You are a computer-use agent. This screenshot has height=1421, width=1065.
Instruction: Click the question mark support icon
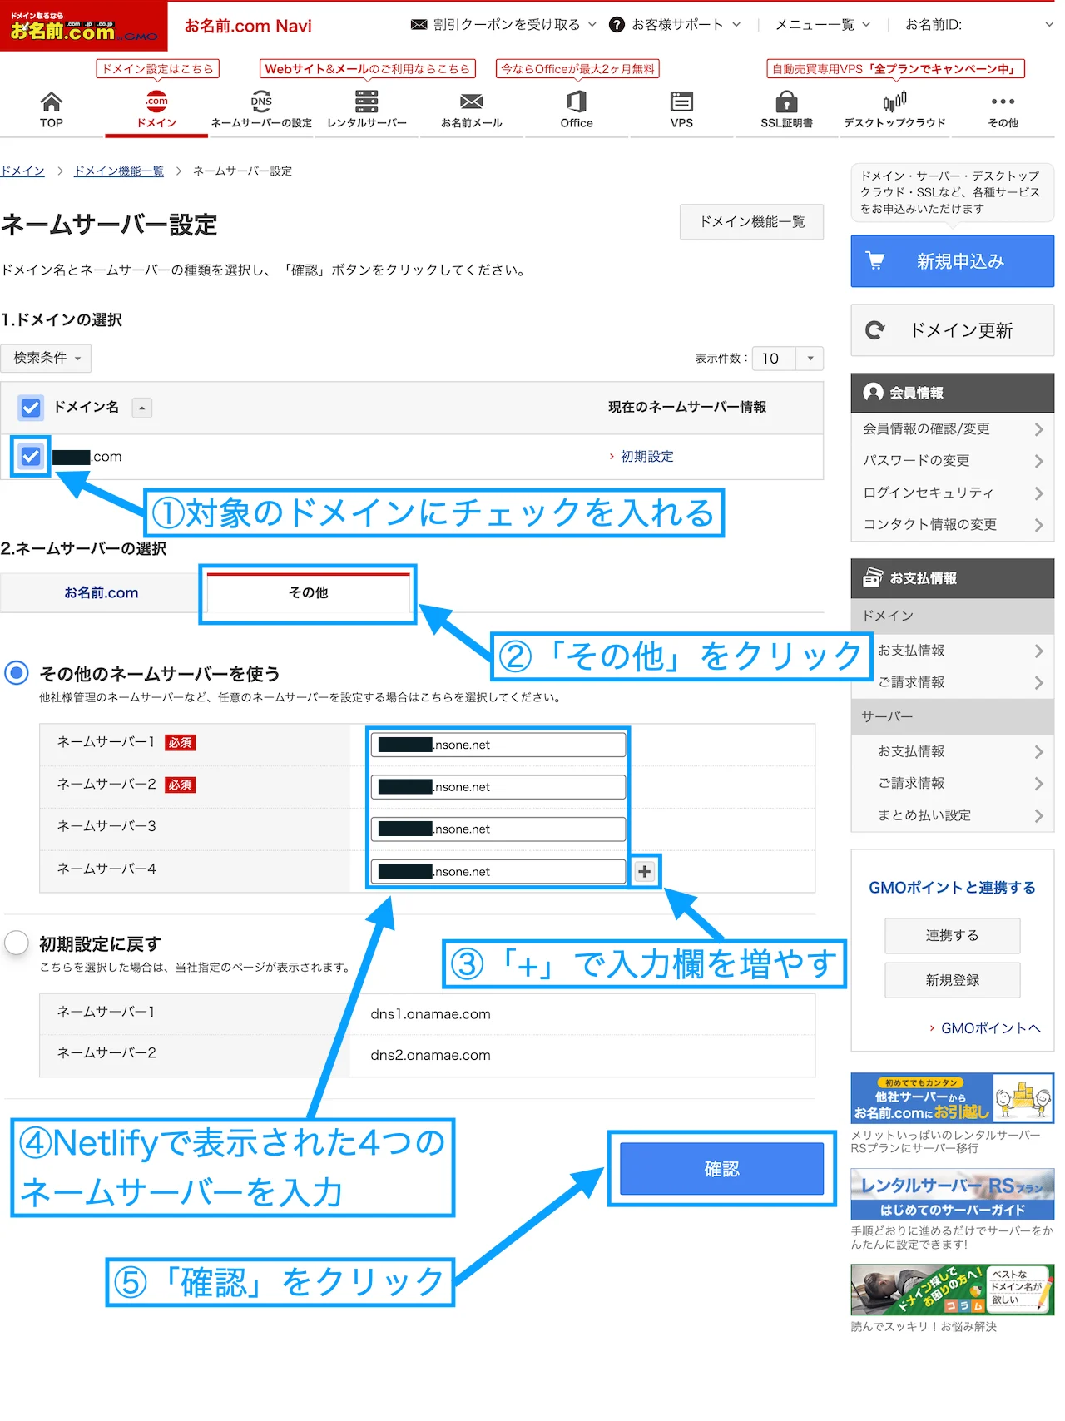point(617,25)
